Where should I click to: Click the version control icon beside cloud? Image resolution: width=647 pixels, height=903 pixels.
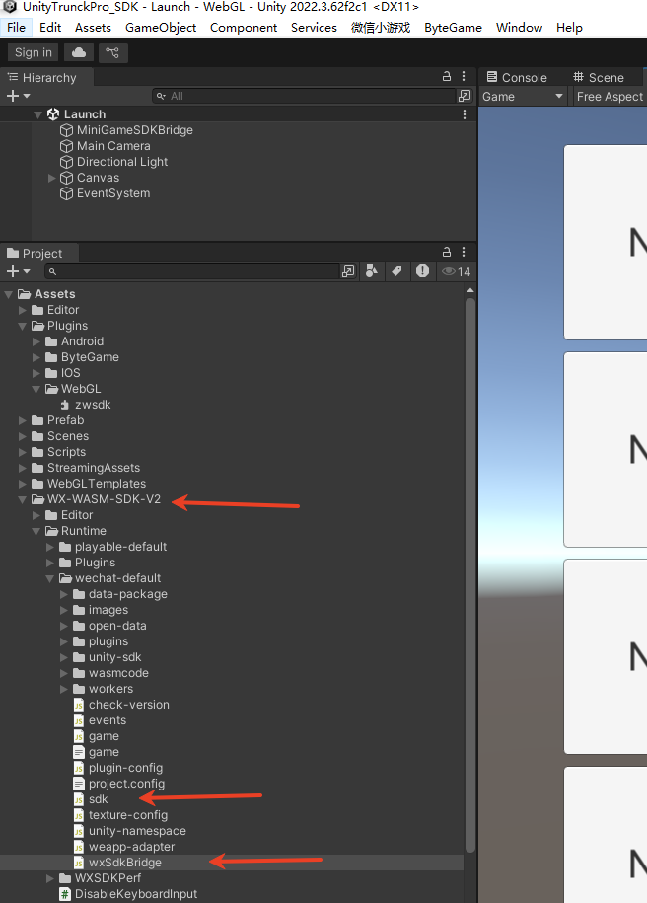coord(112,52)
